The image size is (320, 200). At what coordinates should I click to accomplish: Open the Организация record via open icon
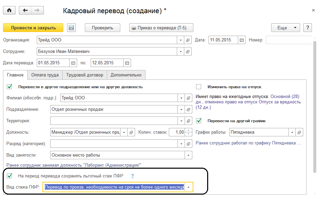[188, 40]
